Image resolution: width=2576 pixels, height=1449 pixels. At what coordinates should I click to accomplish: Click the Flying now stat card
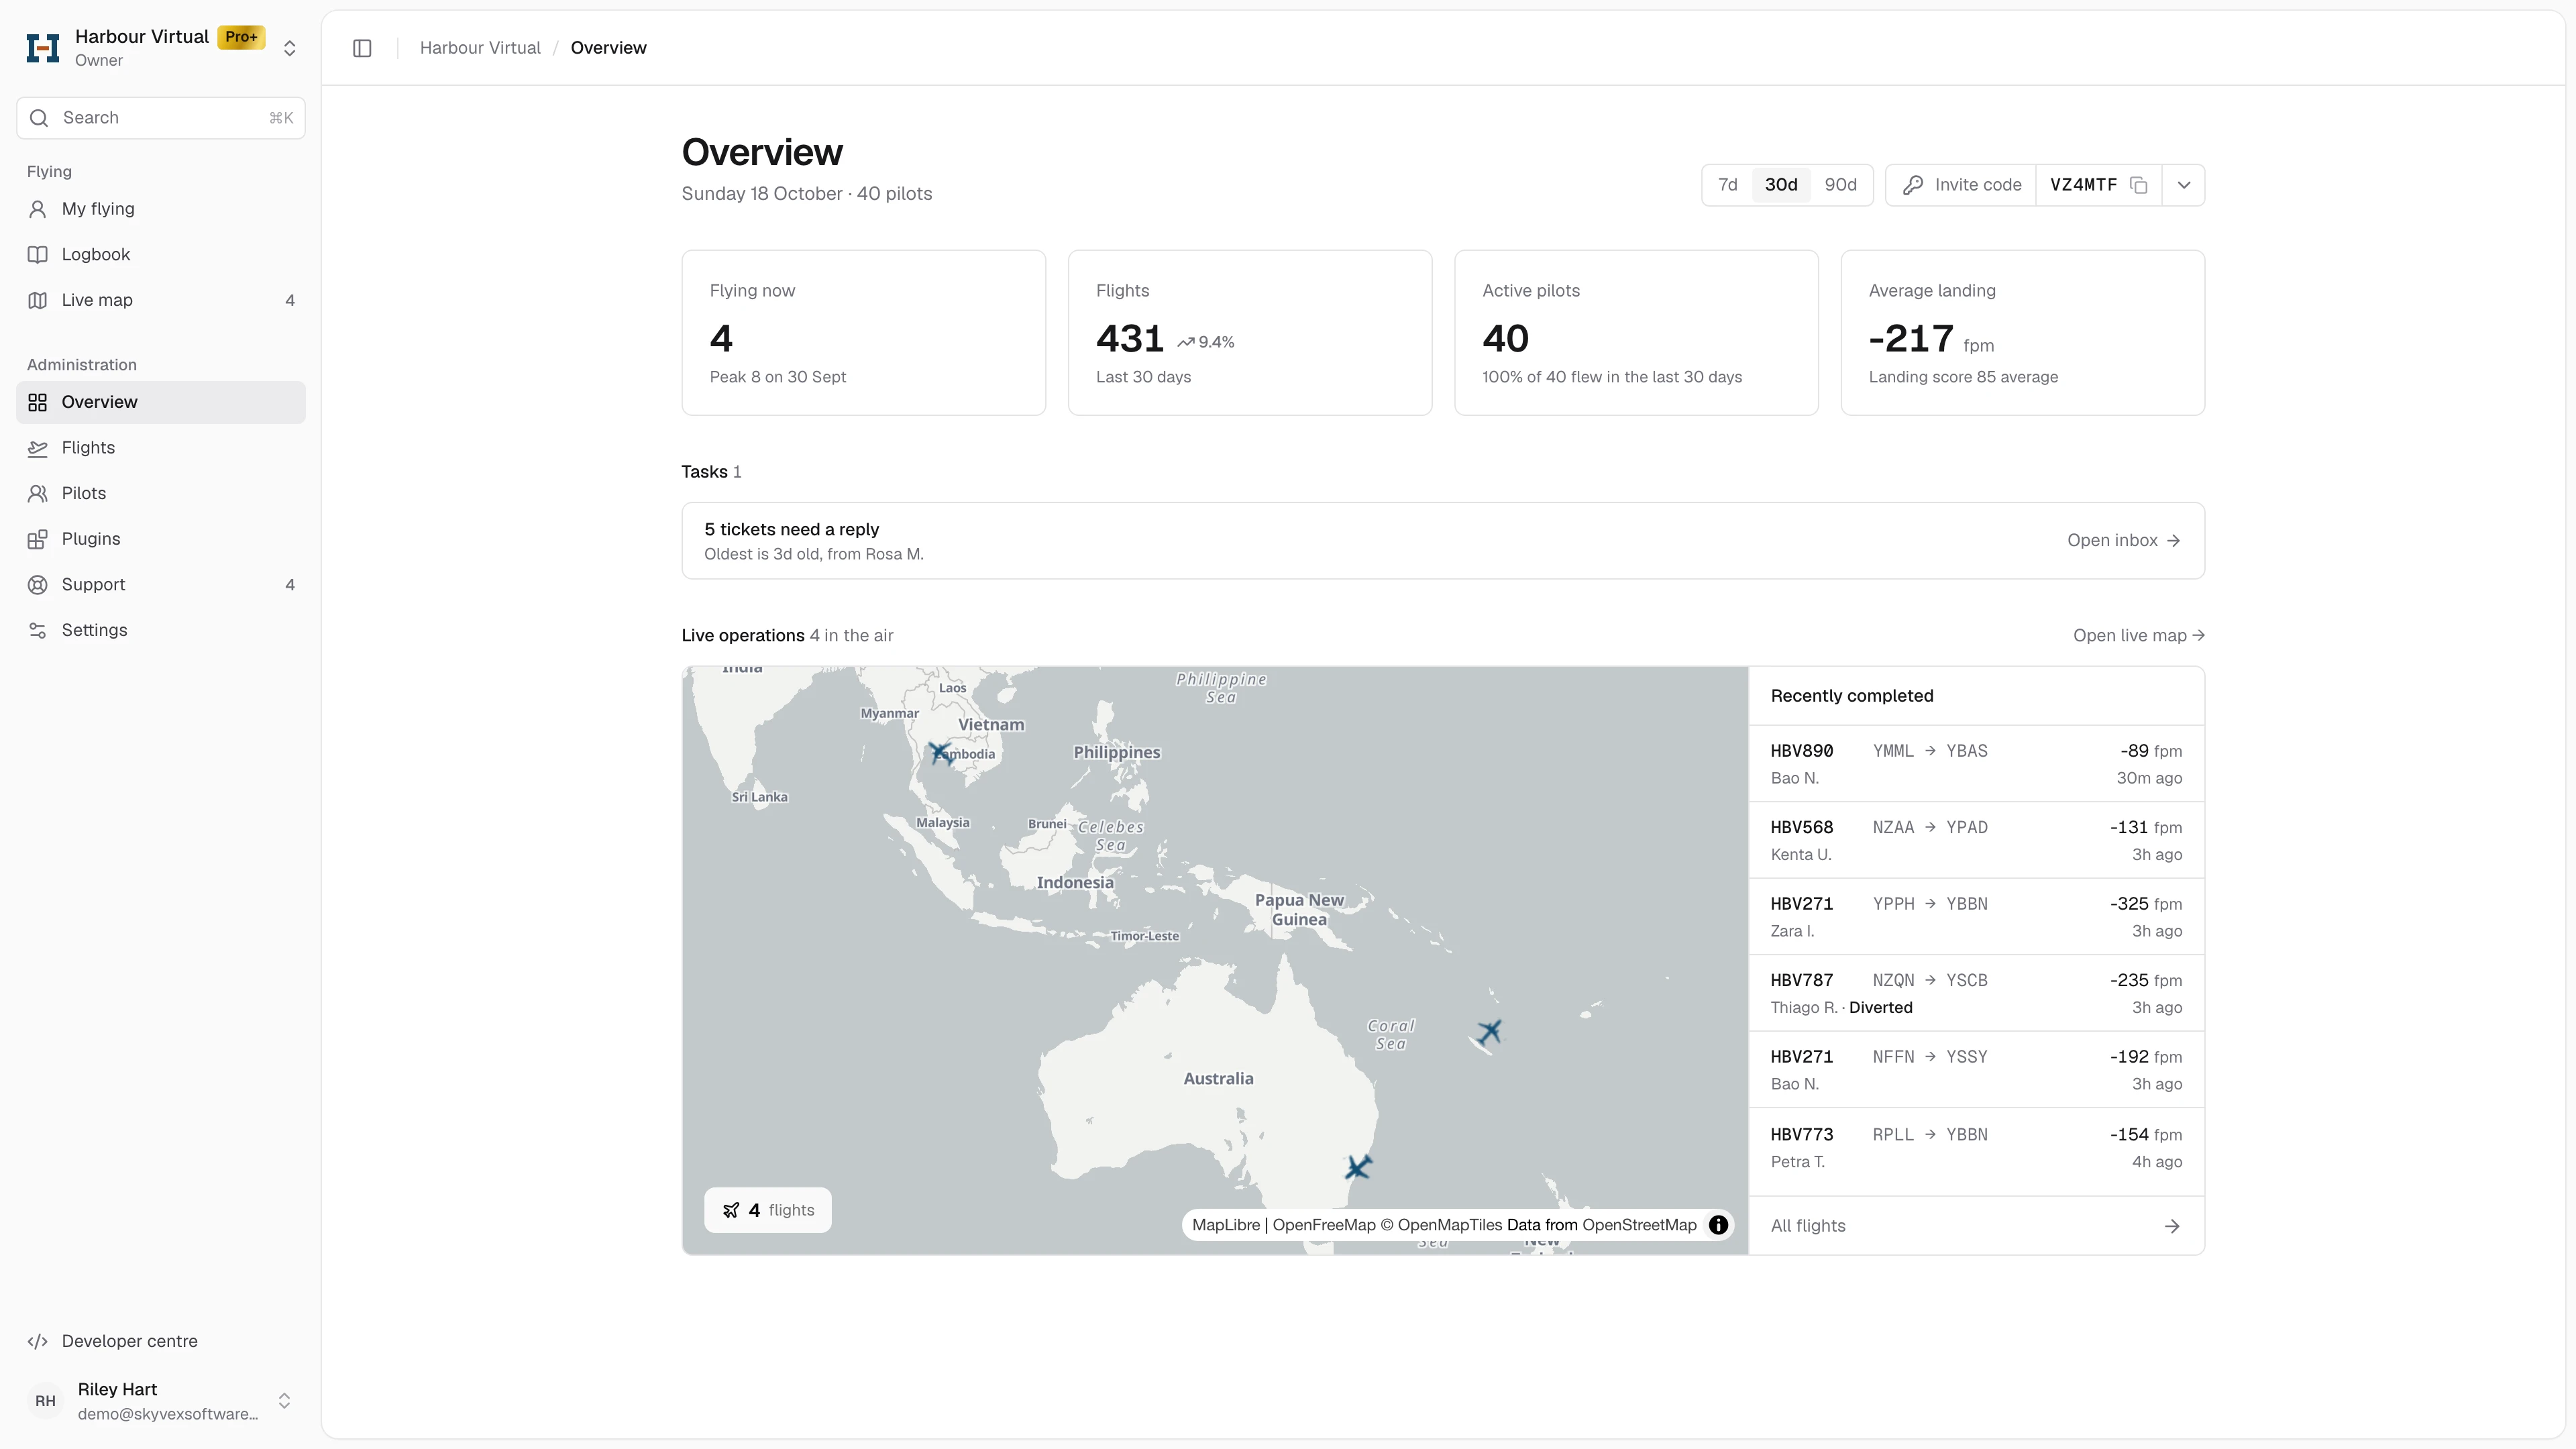tap(864, 333)
